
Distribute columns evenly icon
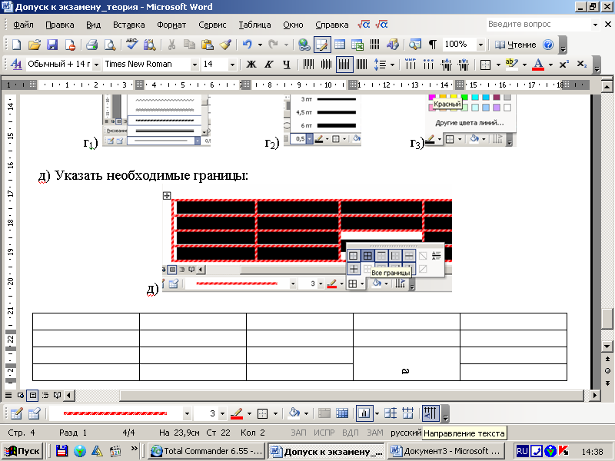408,413
